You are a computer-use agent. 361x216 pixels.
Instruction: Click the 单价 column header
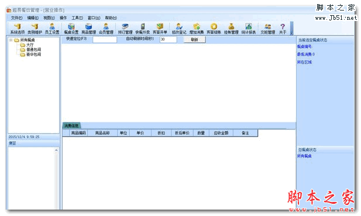tap(140, 133)
